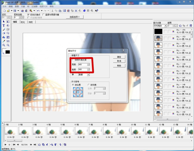Screen dimensions: 194x151
Task: Click the 选择选项>> button
Action: (x=75, y=17)
